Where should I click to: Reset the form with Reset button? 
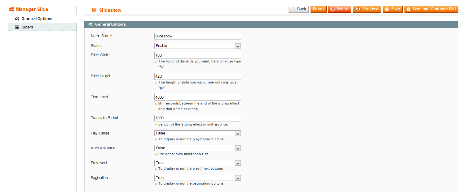[x=318, y=9]
